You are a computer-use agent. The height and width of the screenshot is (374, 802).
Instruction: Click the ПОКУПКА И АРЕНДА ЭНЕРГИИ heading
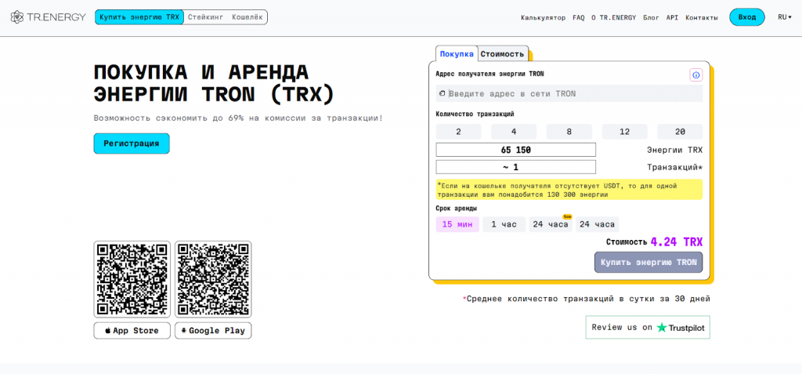[215, 83]
